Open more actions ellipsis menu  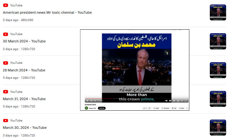[187, 108]
